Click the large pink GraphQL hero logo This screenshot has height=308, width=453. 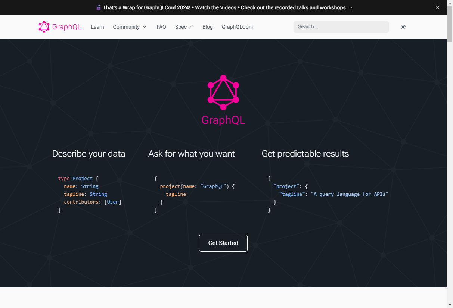click(x=223, y=92)
